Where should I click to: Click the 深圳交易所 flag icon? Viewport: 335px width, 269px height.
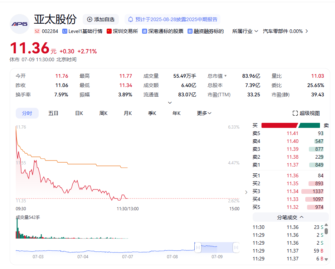[109, 31]
